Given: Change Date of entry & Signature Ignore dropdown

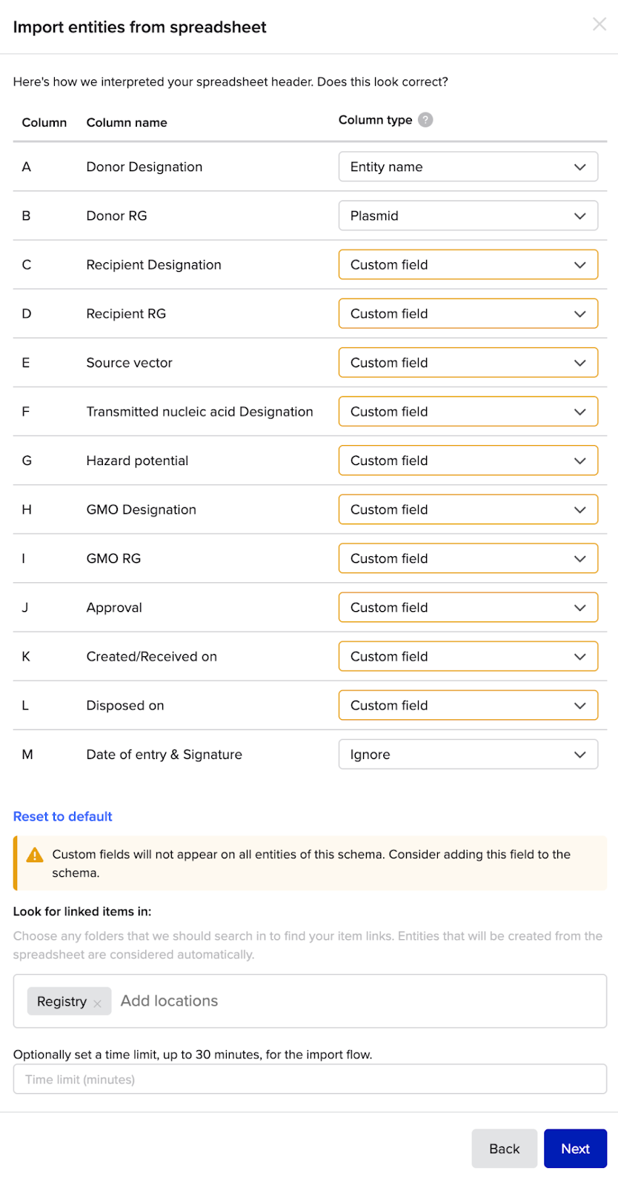Looking at the screenshot, I should [x=468, y=754].
